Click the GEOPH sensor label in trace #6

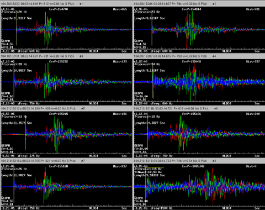pyautogui.click(x=139, y=145)
